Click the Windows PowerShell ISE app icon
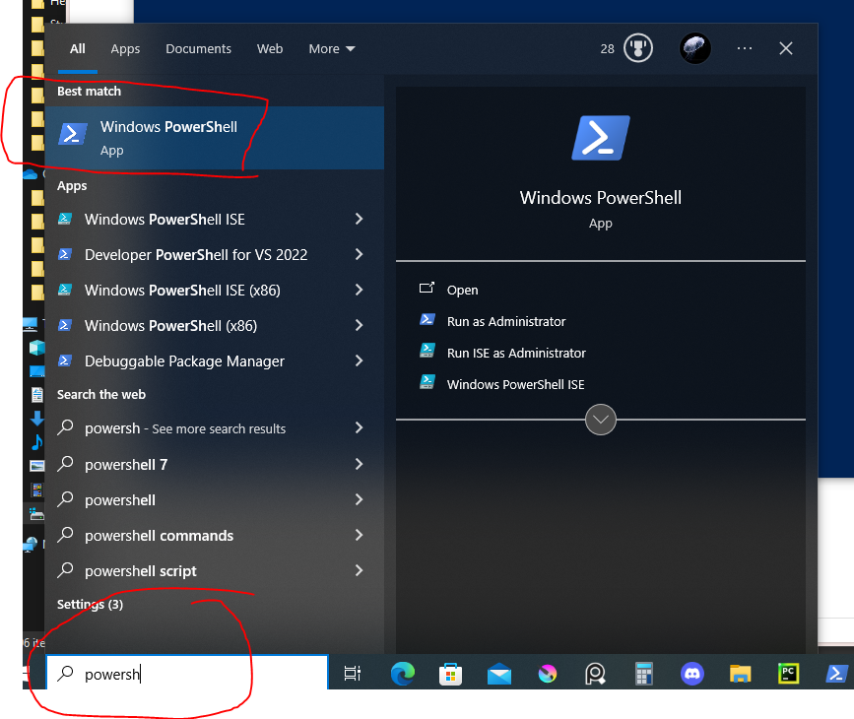Viewport: 854px width, 719px height. (x=65, y=219)
